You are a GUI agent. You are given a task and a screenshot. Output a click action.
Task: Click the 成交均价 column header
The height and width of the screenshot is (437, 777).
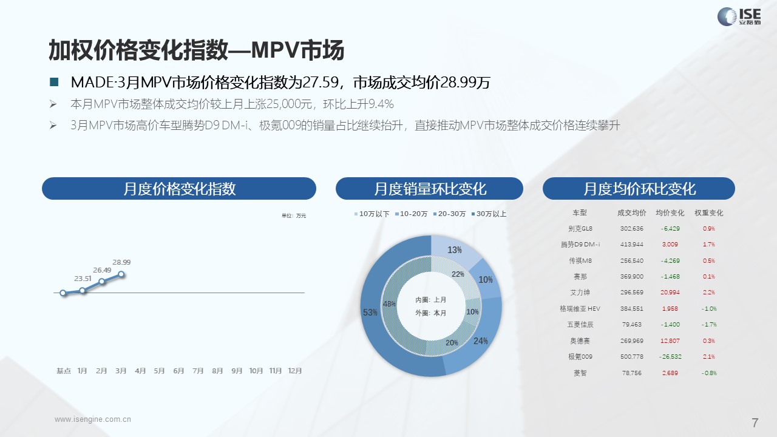coord(632,213)
